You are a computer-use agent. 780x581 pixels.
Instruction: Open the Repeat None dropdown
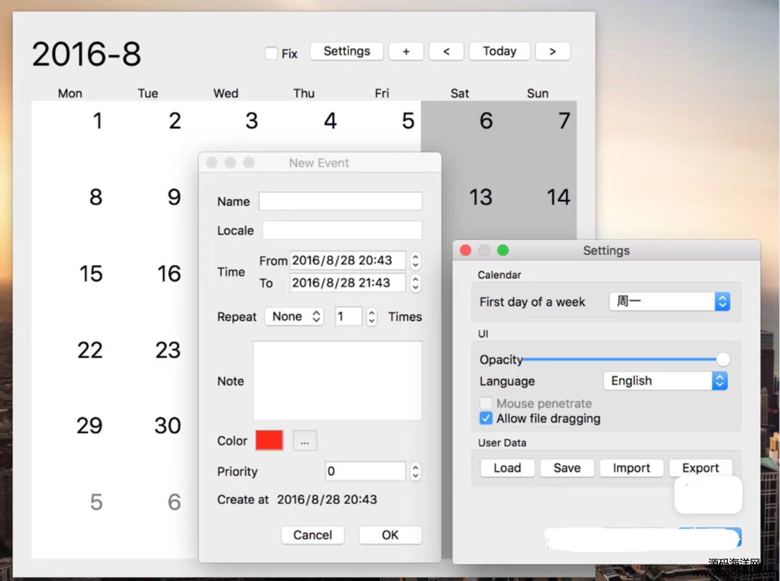[295, 317]
